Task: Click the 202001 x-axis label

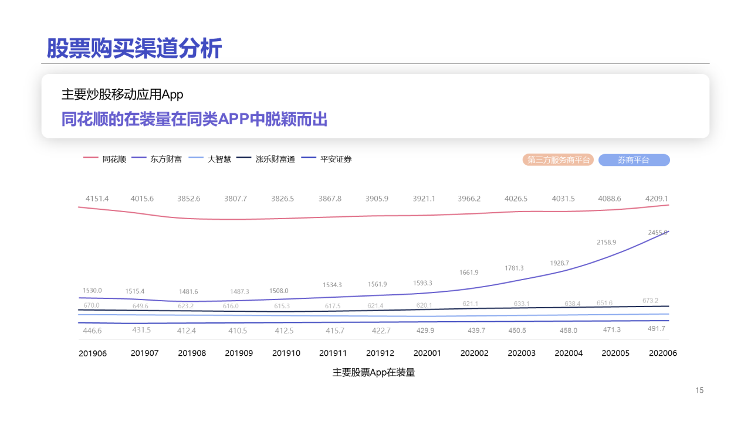Action: tap(427, 353)
